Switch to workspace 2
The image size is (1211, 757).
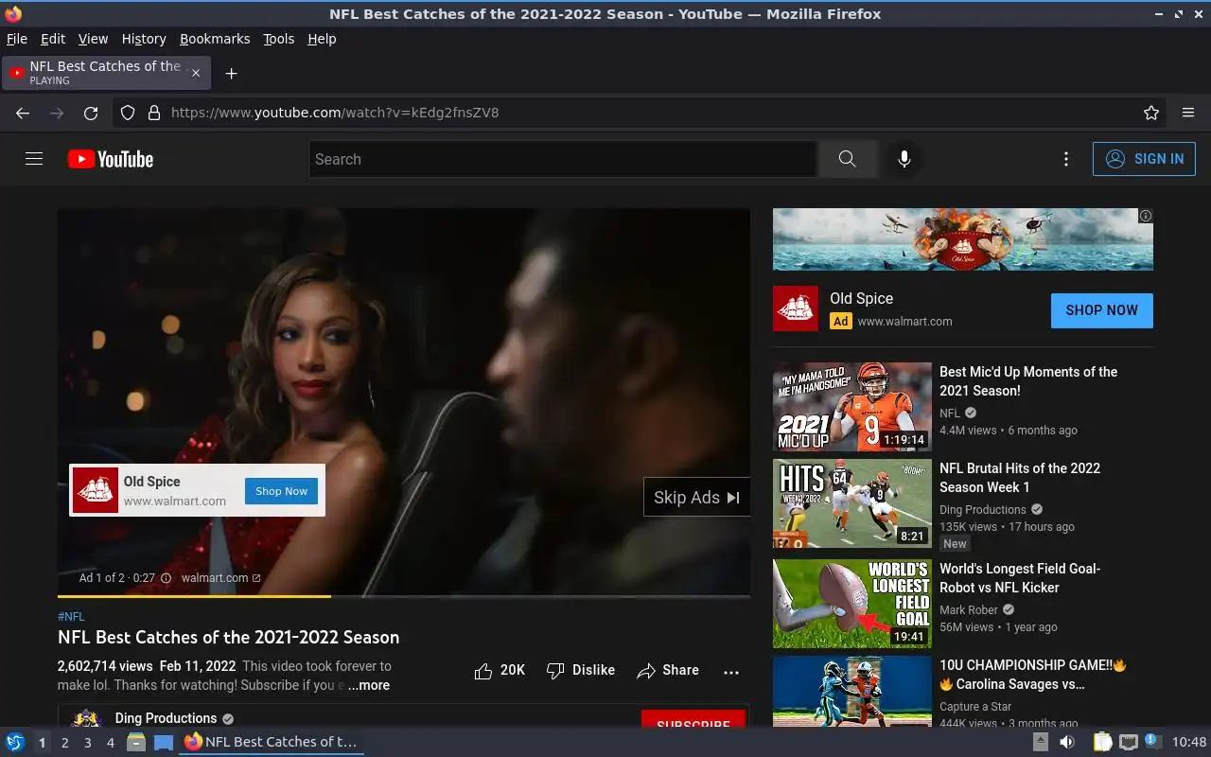[64, 743]
